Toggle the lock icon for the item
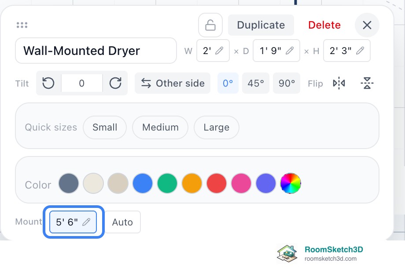 point(210,25)
